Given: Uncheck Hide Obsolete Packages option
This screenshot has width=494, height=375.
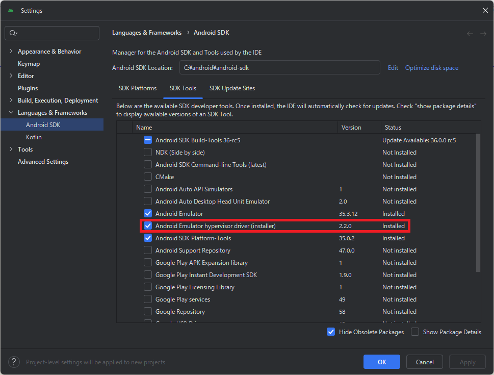Looking at the screenshot, I should tap(331, 332).
